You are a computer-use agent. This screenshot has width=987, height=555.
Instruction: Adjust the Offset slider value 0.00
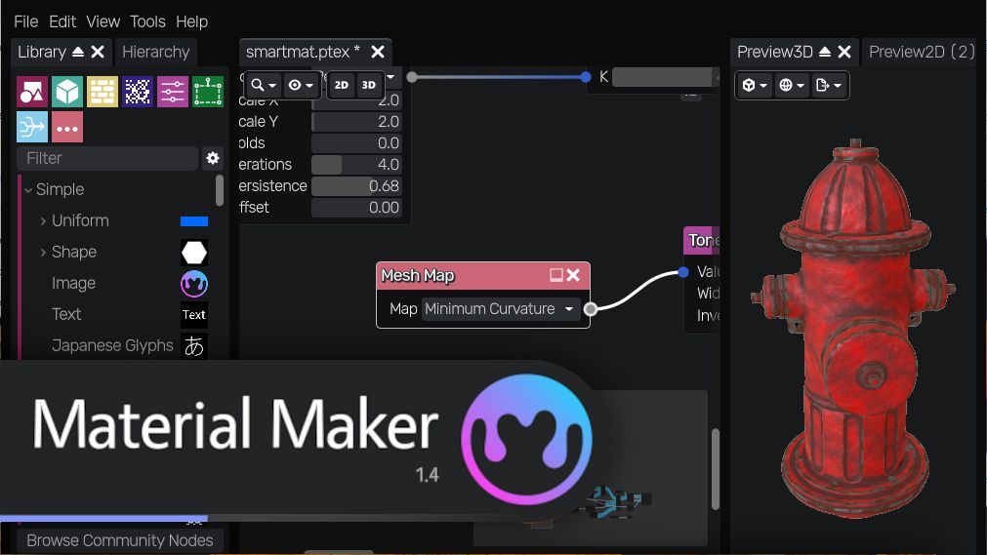356,207
